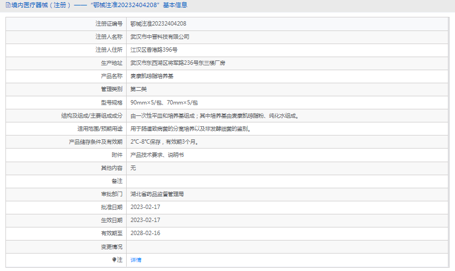Click the 生效日期 label

(x=111, y=220)
